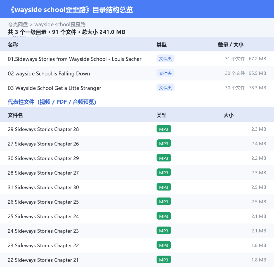Image resolution: width=274 pixels, height=276 pixels.
Task: Click MP3 badge for Chapter 30
Action: [164, 187]
